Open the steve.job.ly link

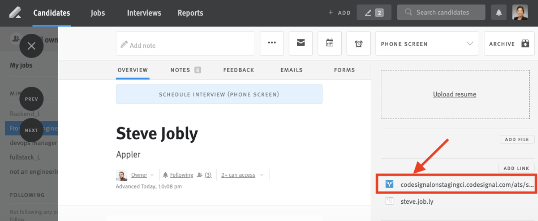pyautogui.click(x=417, y=201)
